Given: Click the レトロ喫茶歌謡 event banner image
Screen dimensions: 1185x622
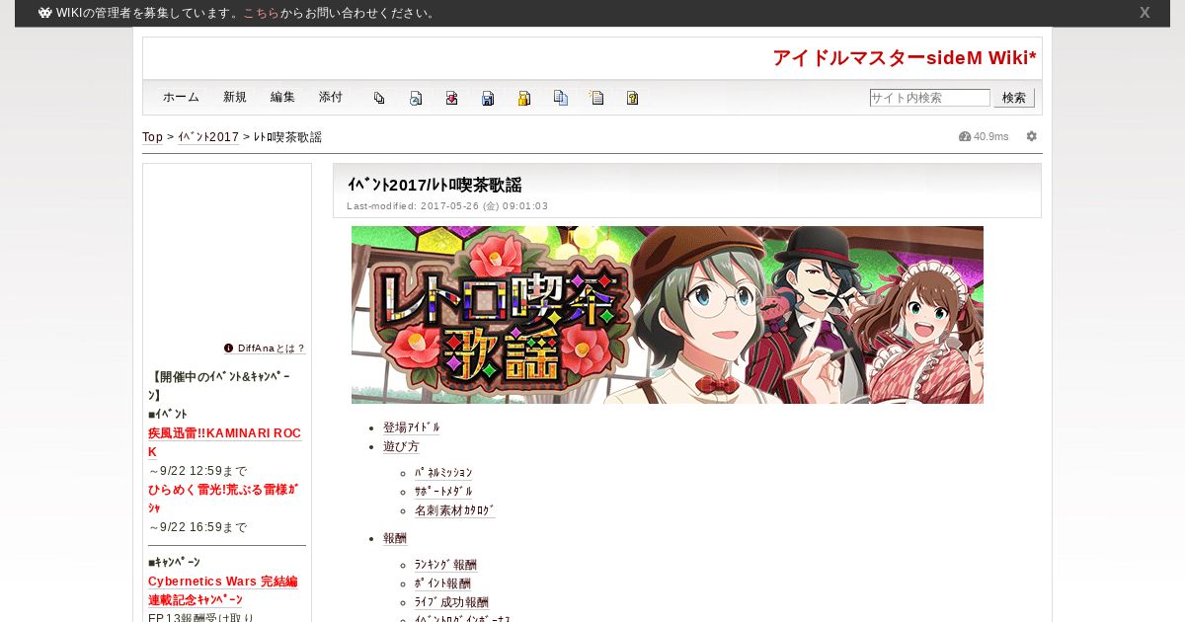Looking at the screenshot, I should click(668, 315).
